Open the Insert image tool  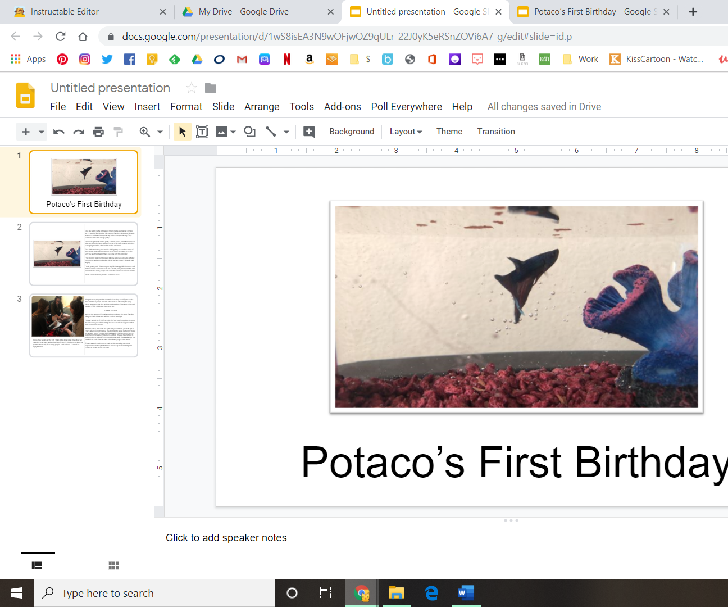pos(222,132)
